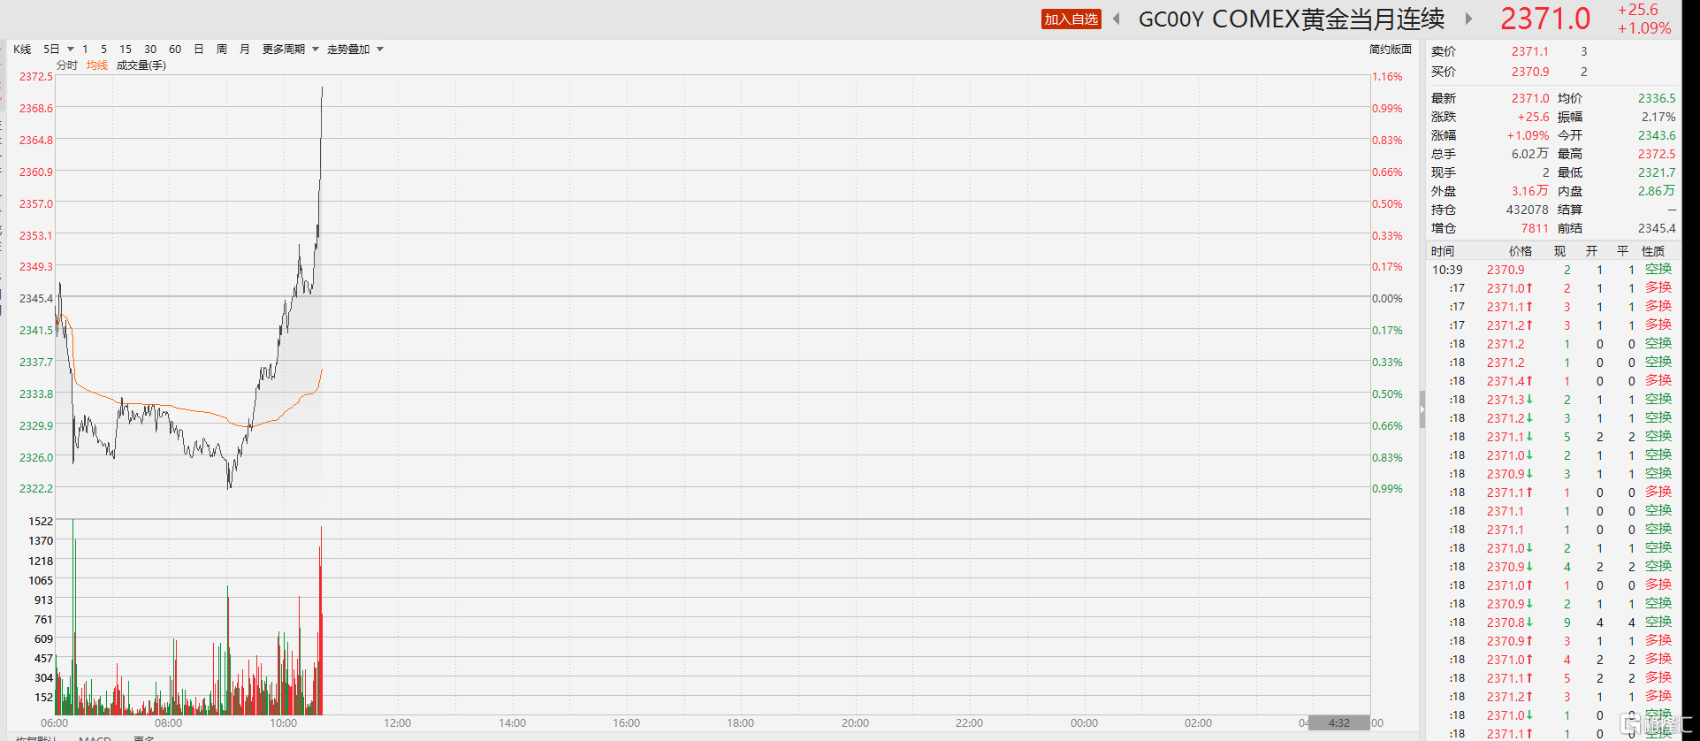
Task: Select the trade row priced 2370.8↓
Action: [x=1554, y=623]
